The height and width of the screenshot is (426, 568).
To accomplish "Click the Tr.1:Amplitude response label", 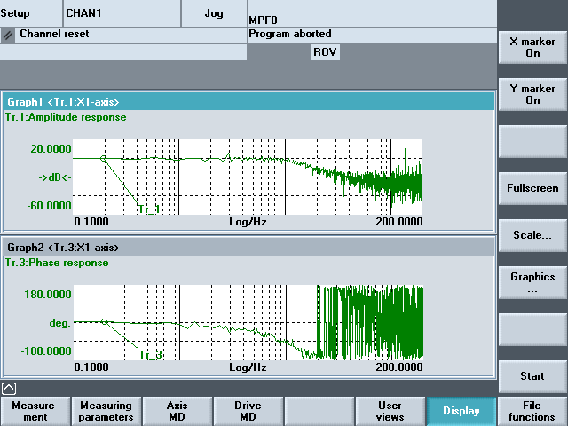I will (x=66, y=117).
